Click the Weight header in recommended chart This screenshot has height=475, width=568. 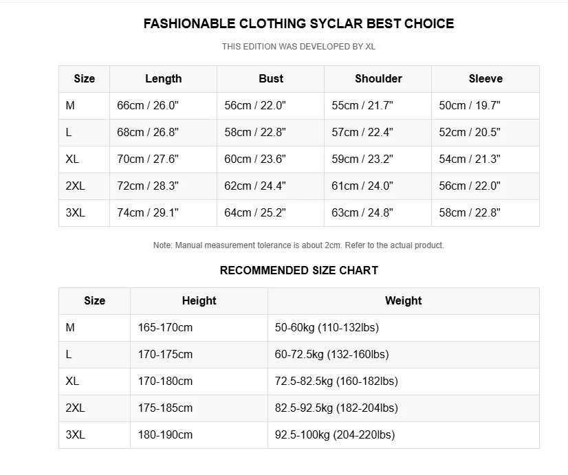[404, 301]
